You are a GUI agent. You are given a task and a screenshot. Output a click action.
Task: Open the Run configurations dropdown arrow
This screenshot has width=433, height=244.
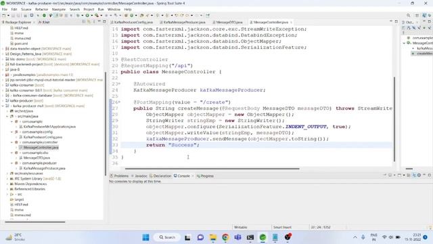91,16
